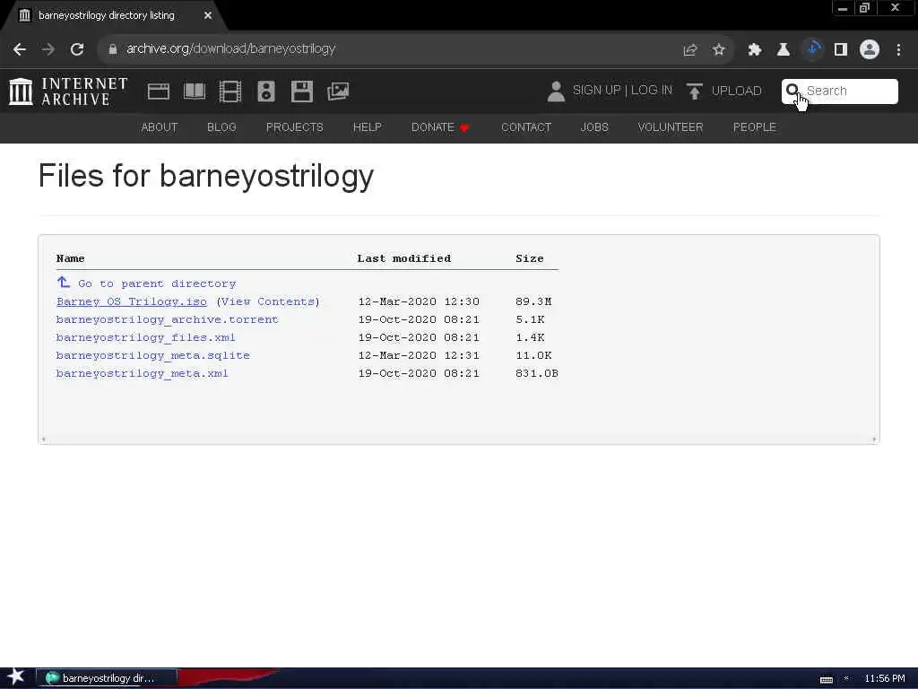Open the Images icon

pyautogui.click(x=338, y=92)
